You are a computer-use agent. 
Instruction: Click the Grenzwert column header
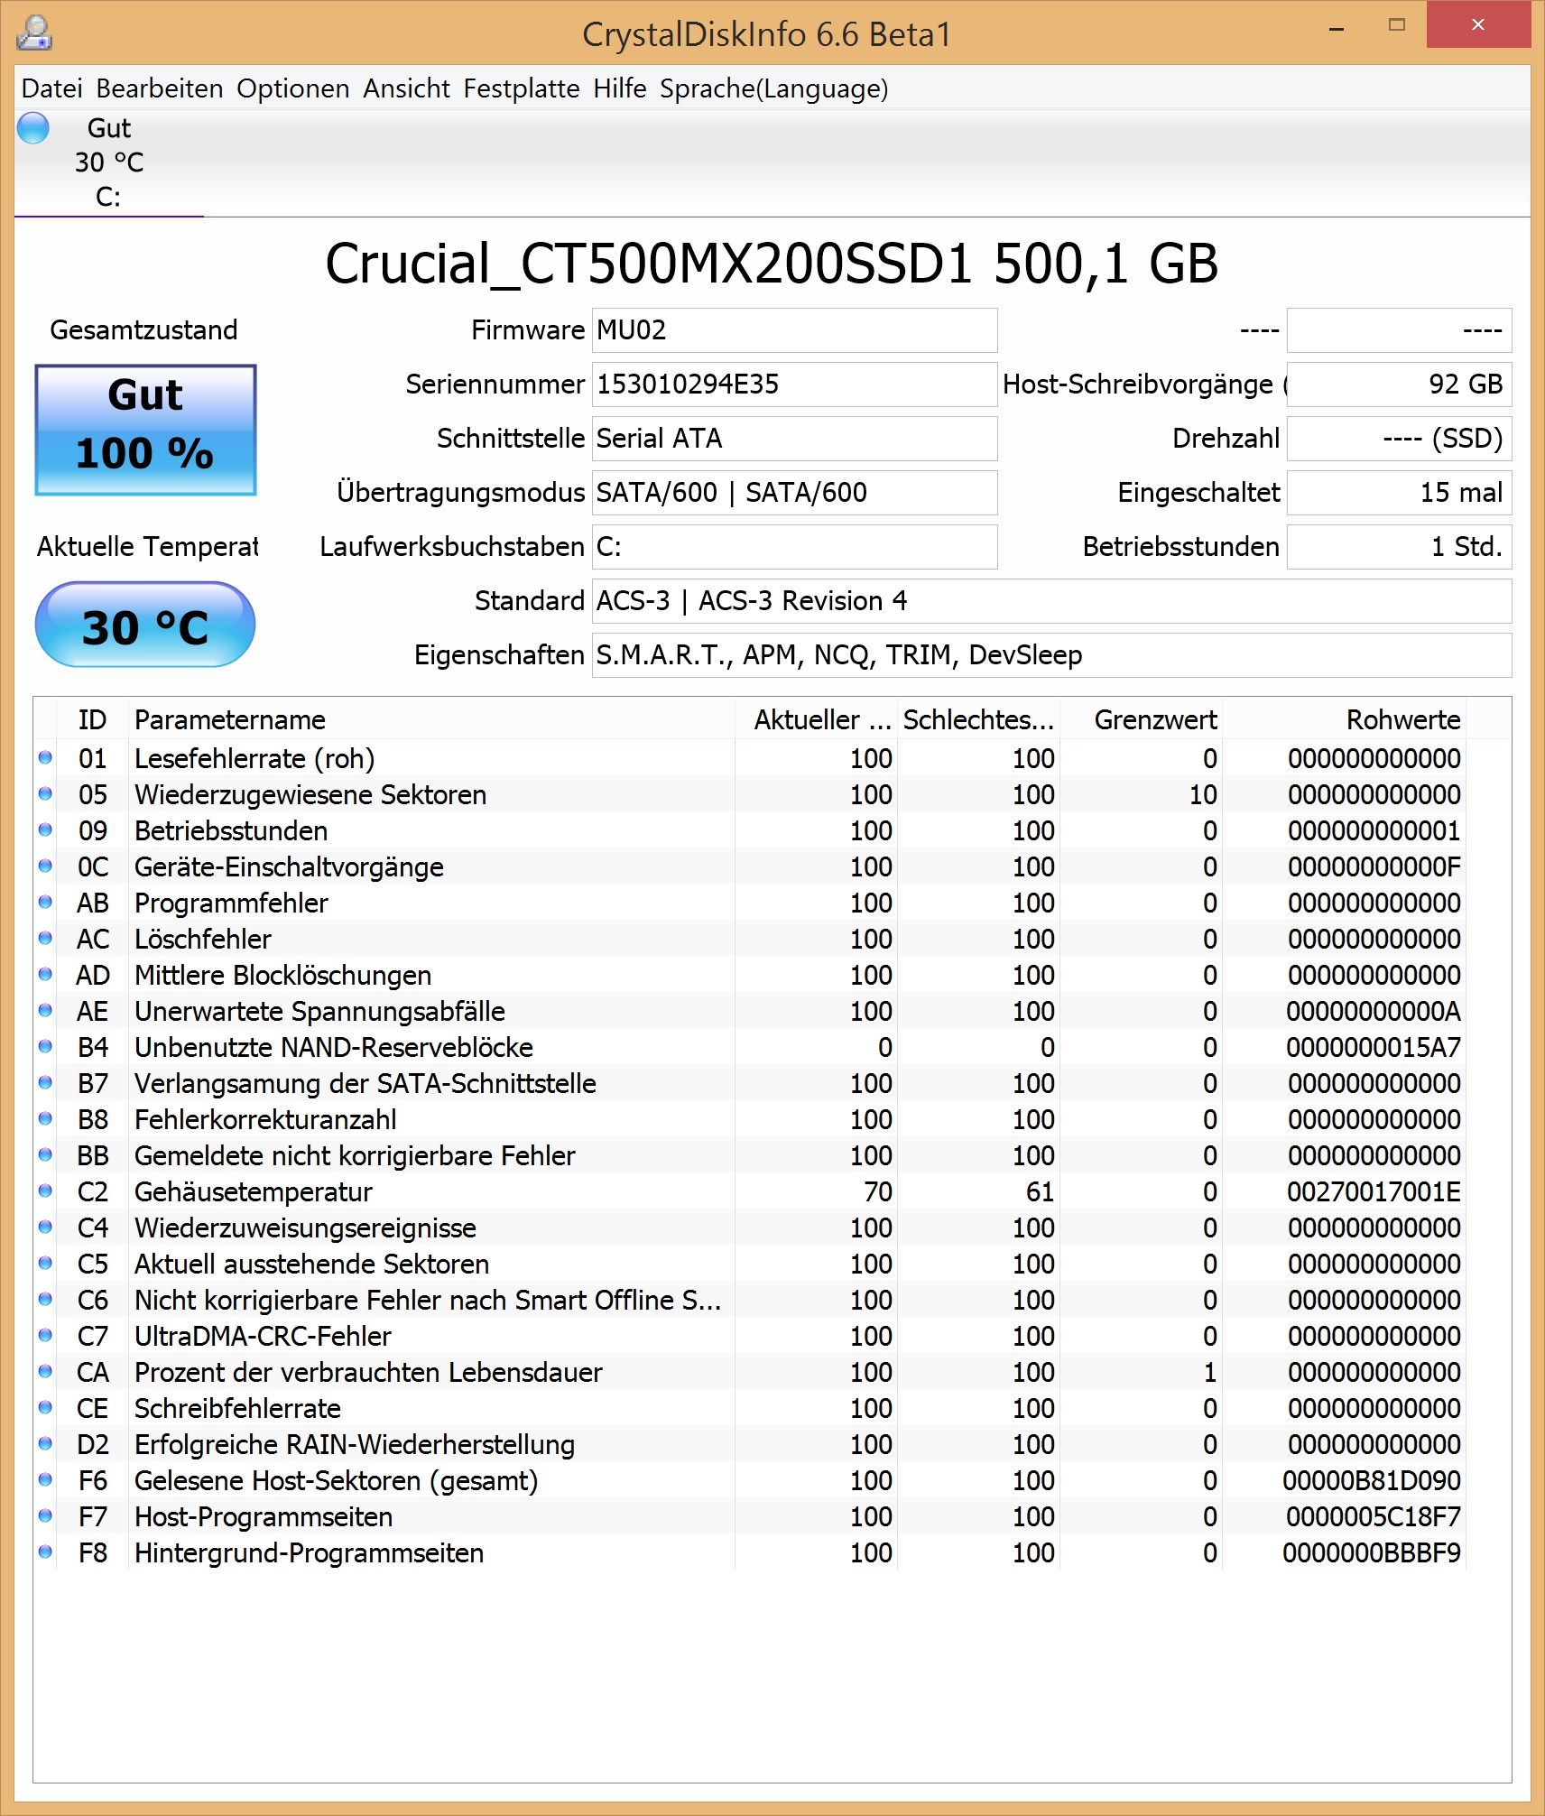click(x=1141, y=719)
